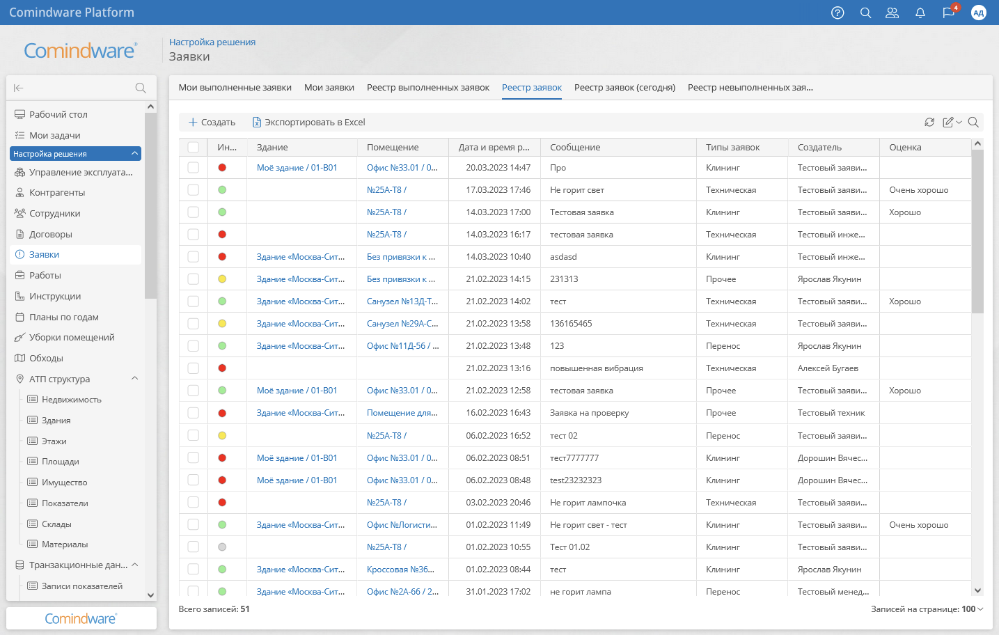The height and width of the screenshot is (635, 999).
Task: Collapse the left navigation panel
Action: coord(19,88)
